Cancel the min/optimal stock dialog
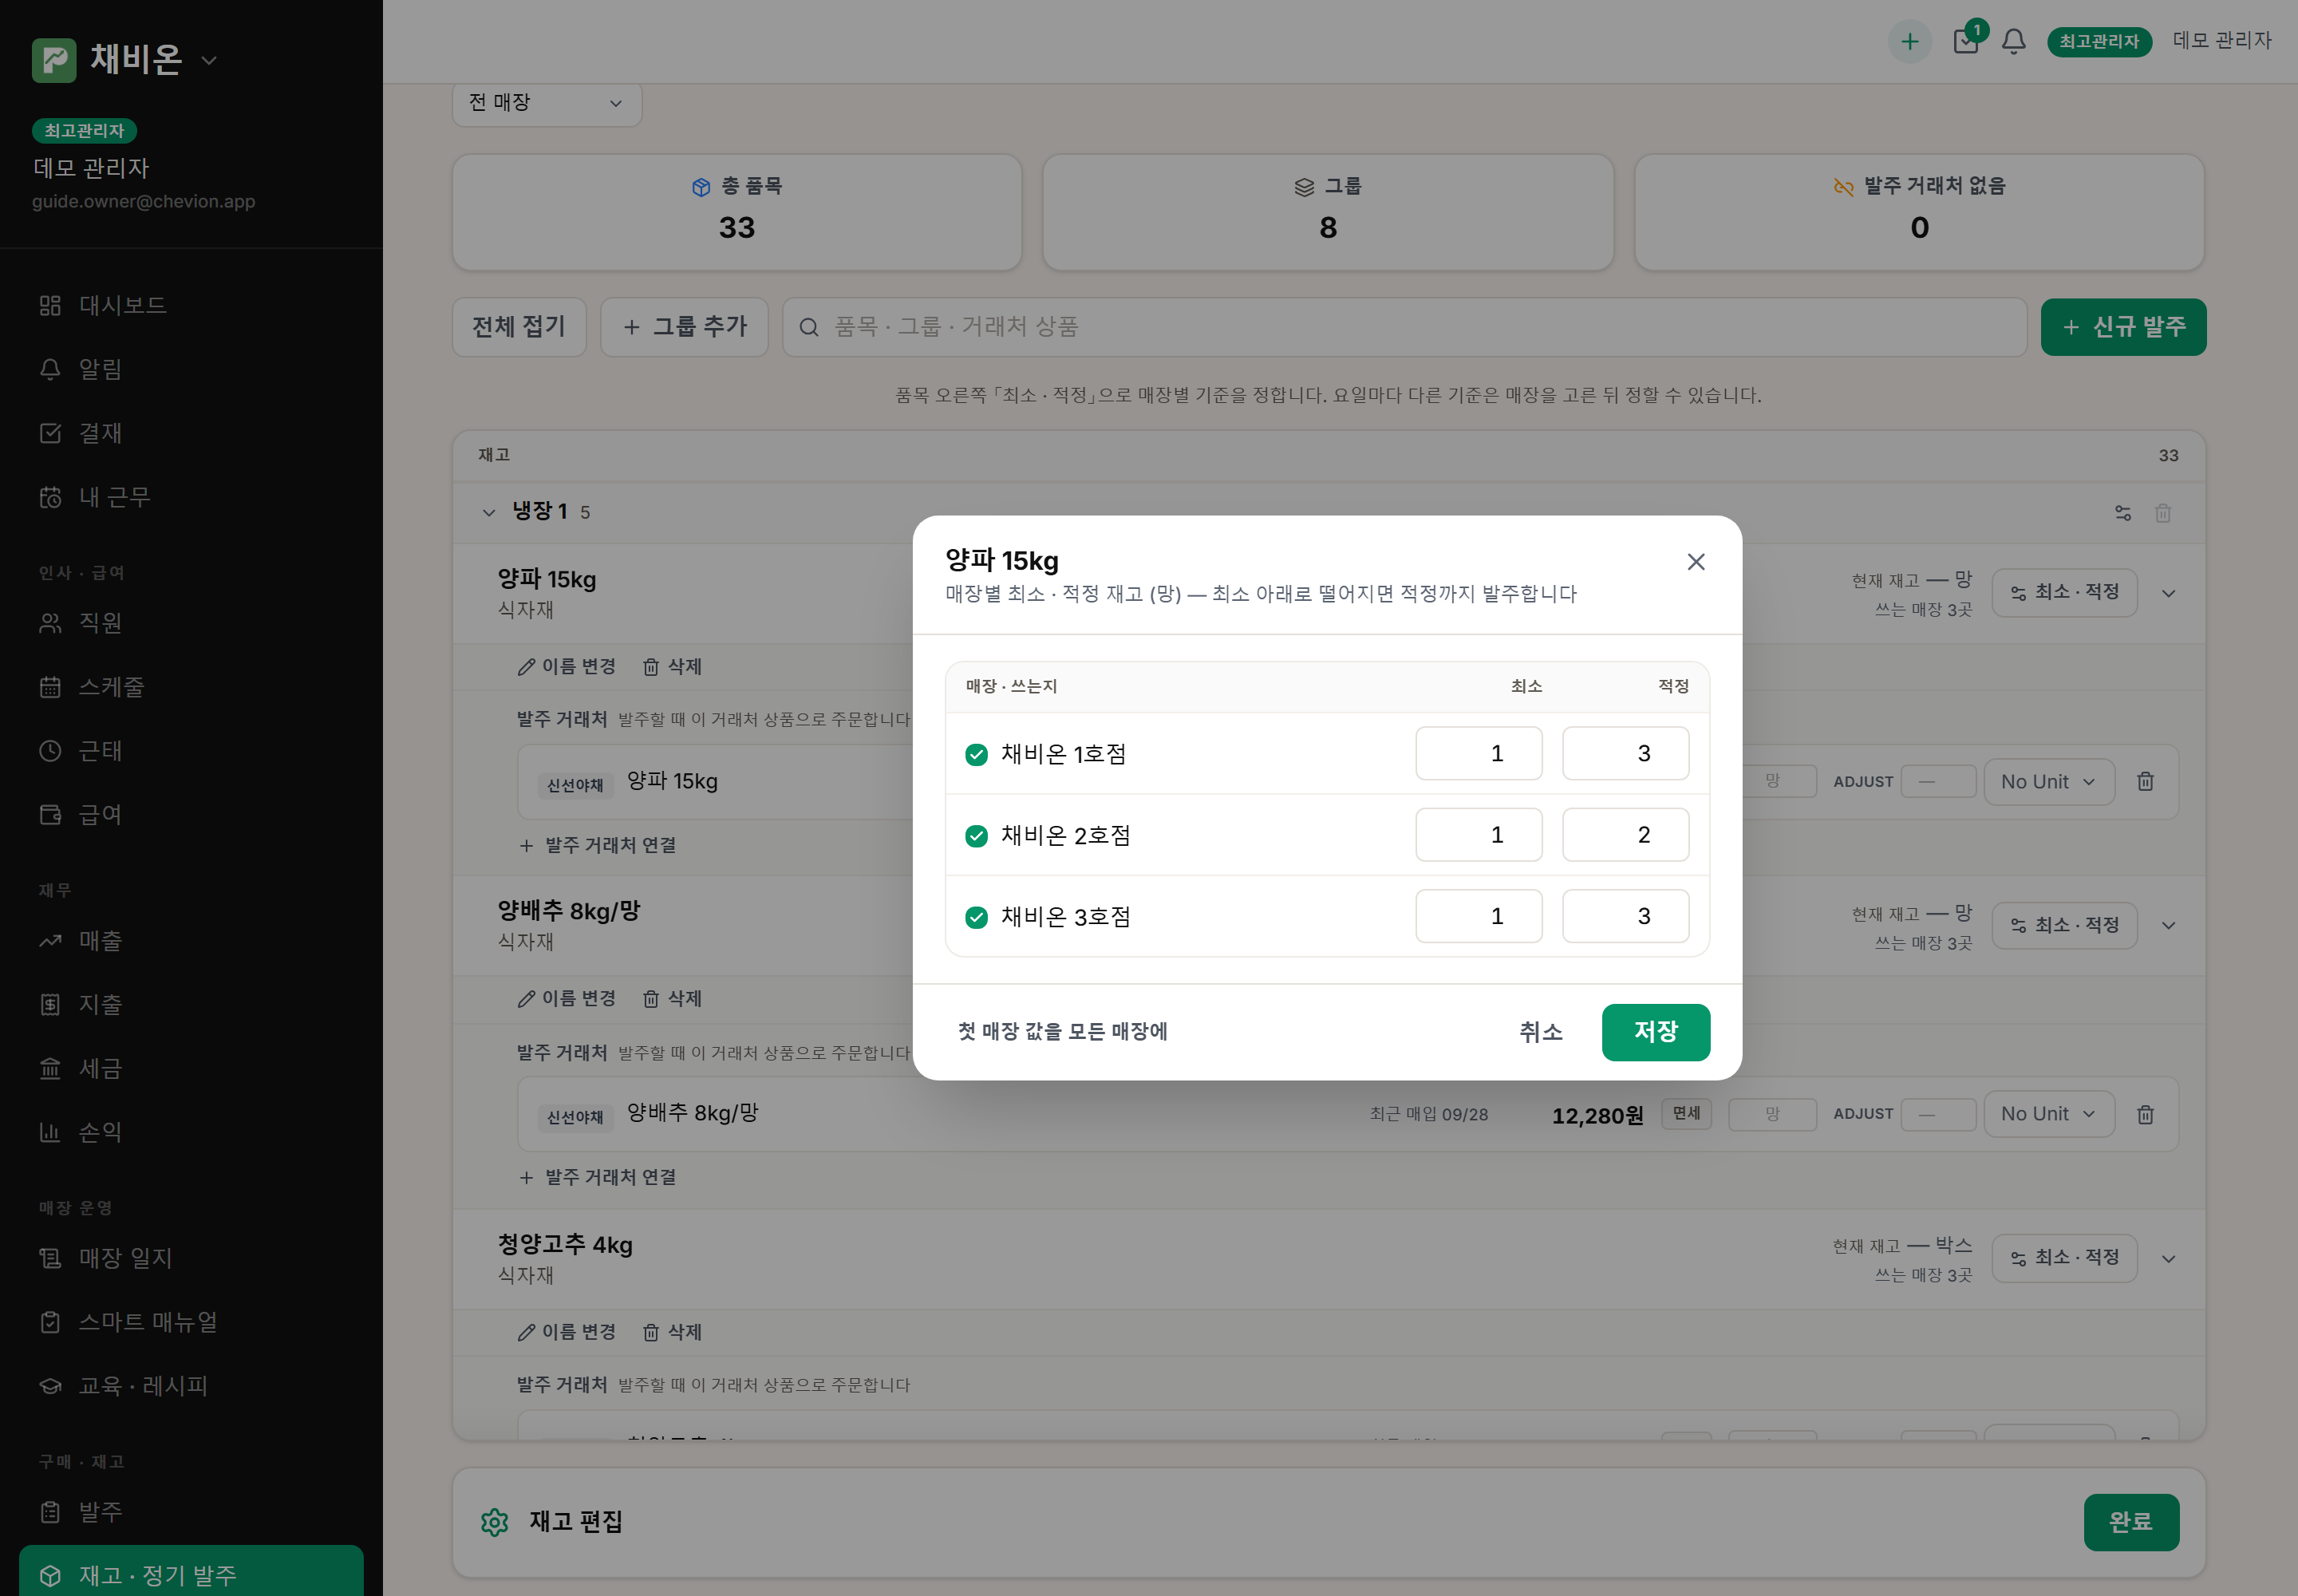Screen dimensions: 2298x1596 (1540, 1032)
